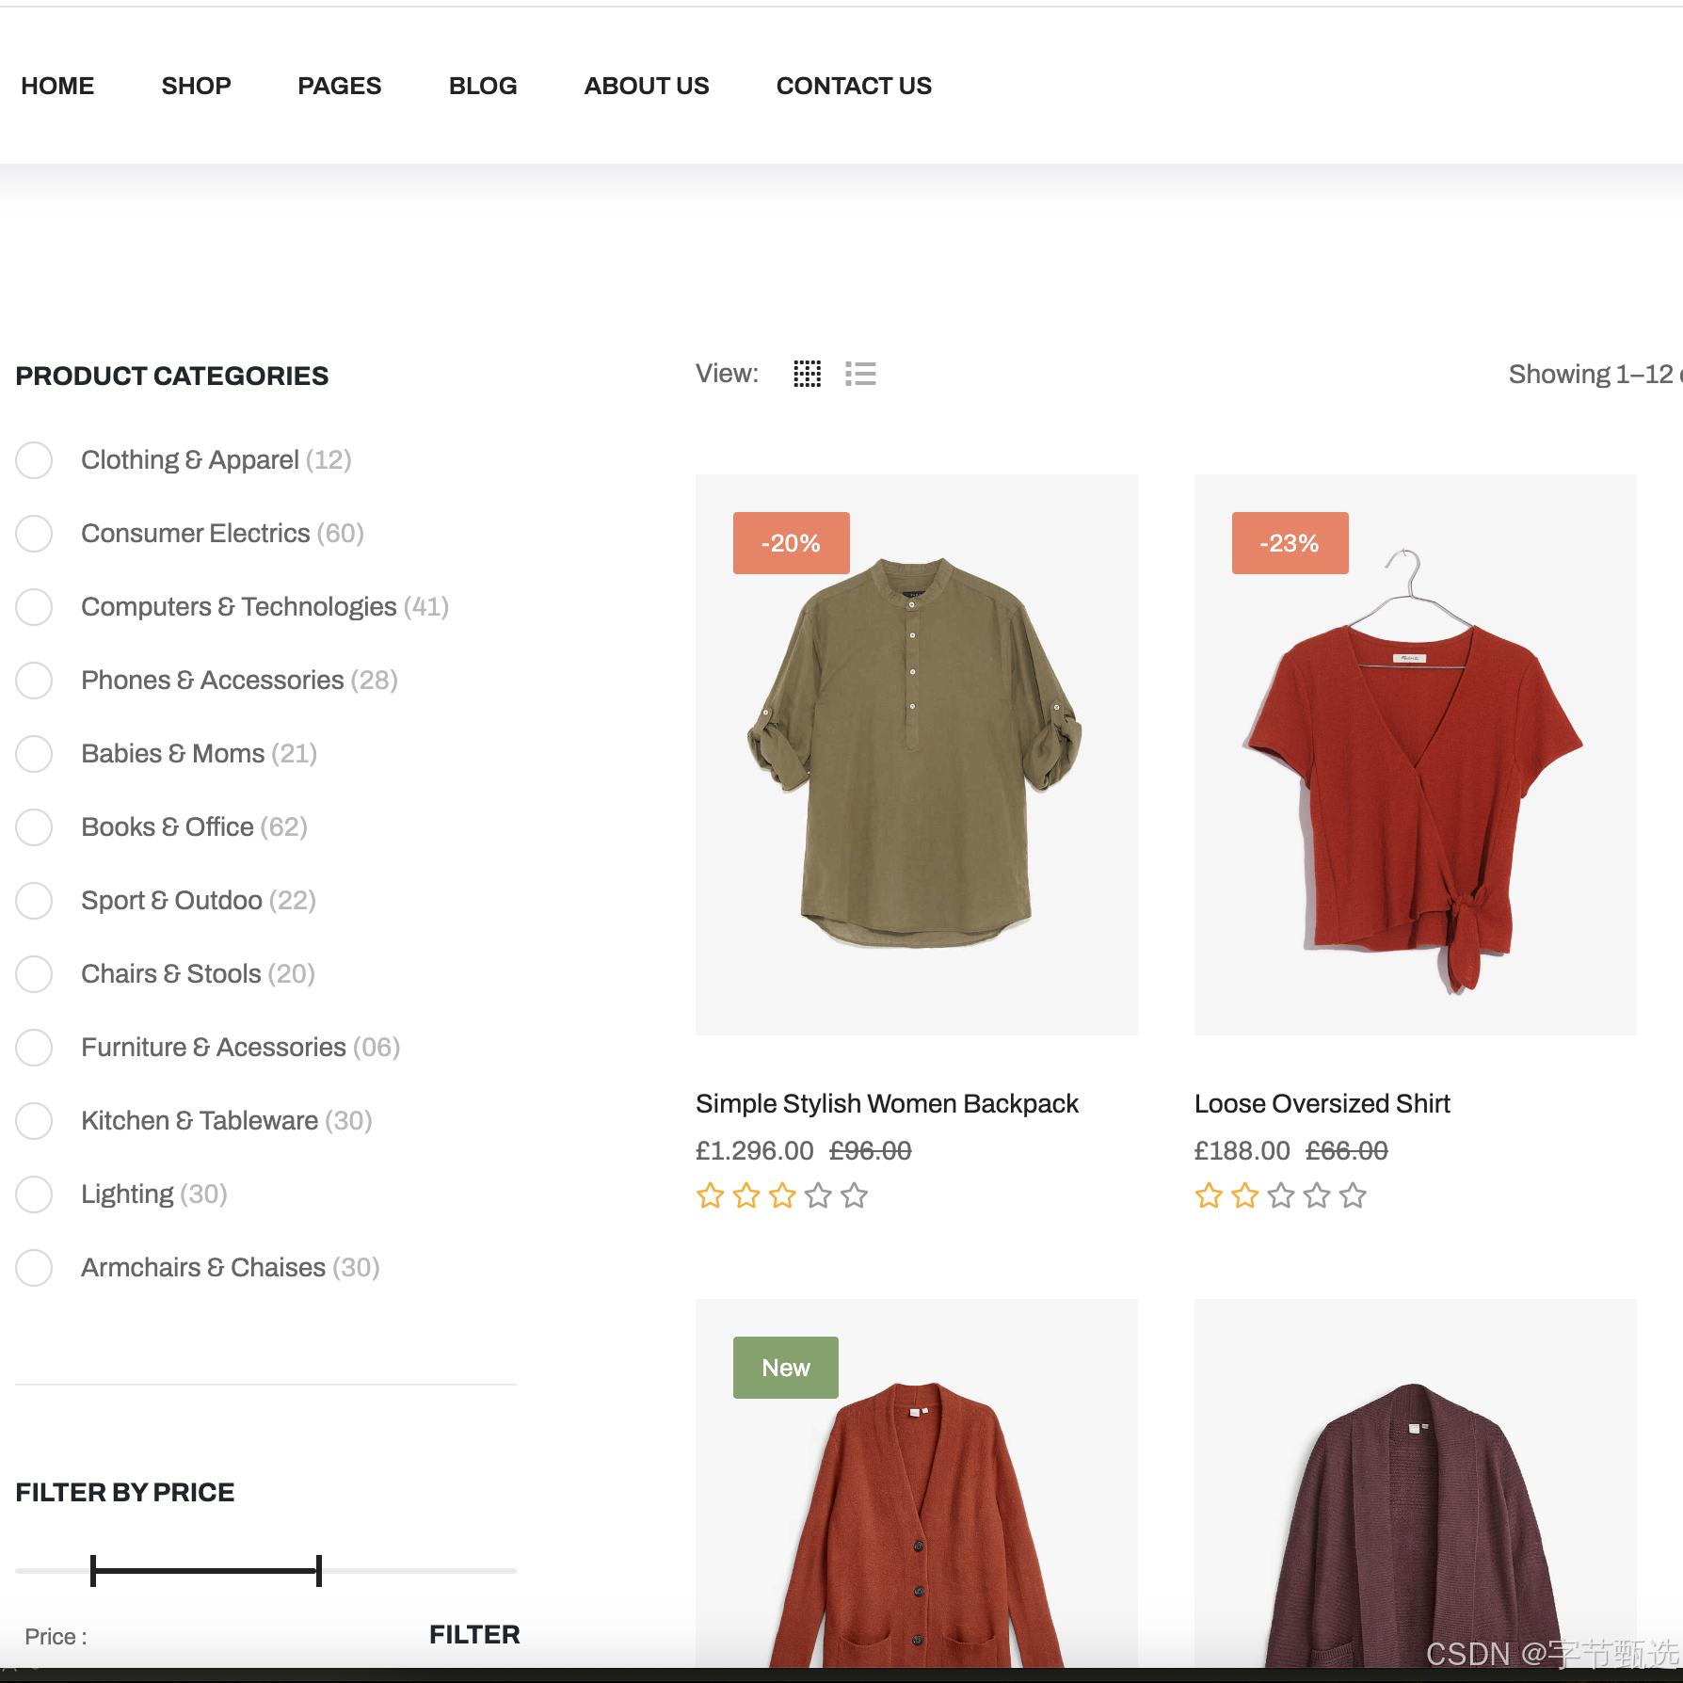Viewport: 1683px width, 1683px height.
Task: Go to the BLOG page
Action: (x=483, y=86)
